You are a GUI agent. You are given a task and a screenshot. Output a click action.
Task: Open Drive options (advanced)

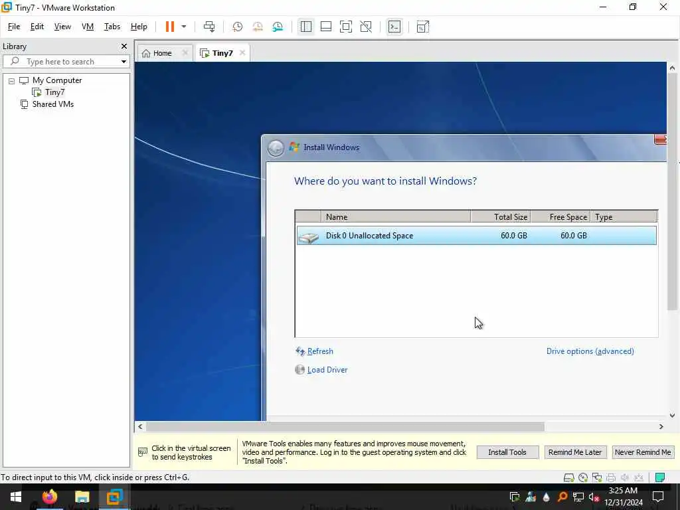[590, 351]
